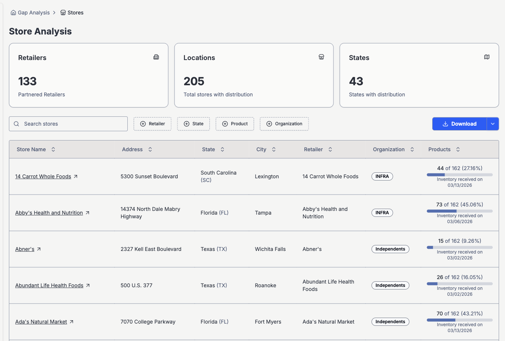Screen dimensions: 505x341
Task: Open external link arrow for Abundant Life Health Foods
Action: coord(88,285)
